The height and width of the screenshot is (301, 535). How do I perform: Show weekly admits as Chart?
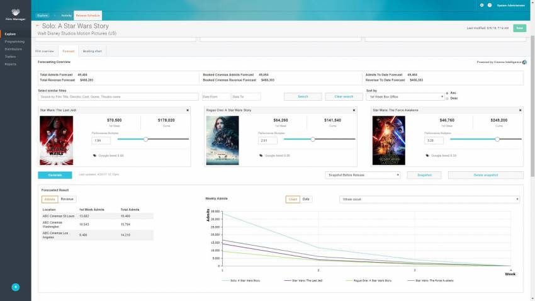pos(293,199)
